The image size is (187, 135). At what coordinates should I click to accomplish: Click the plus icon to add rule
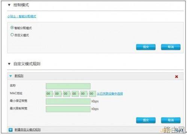10,130
